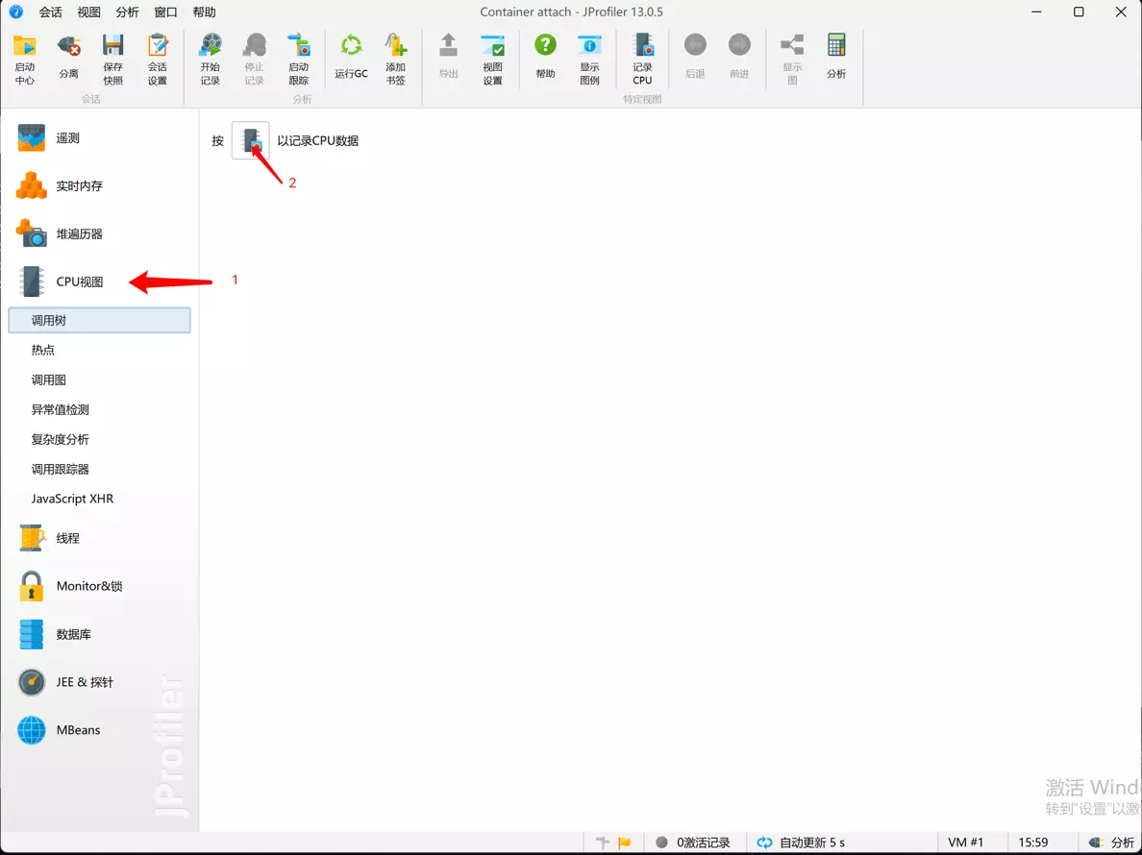The height and width of the screenshot is (855, 1142).
Task: Open the 会话 (Session) menu
Action: tap(50, 12)
